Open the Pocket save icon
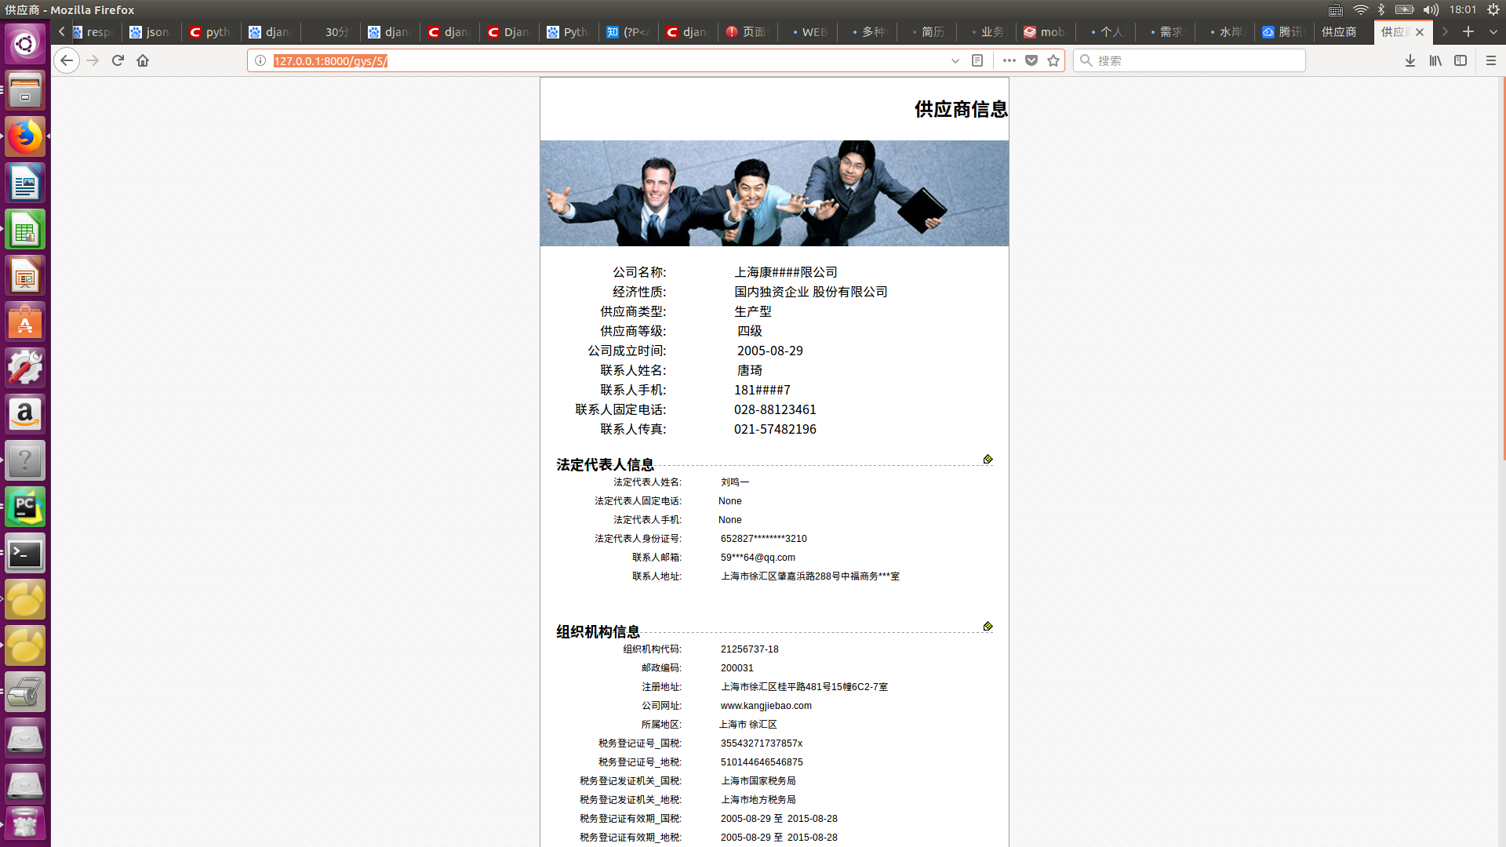The image size is (1506, 847). pos(1031,60)
